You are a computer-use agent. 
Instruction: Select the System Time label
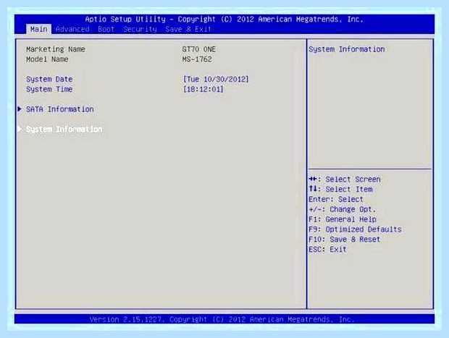click(49, 89)
